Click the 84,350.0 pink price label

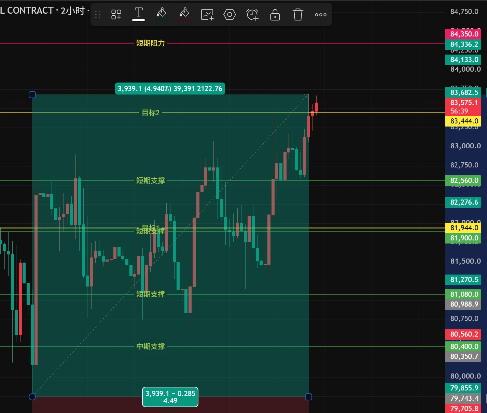[463, 34]
